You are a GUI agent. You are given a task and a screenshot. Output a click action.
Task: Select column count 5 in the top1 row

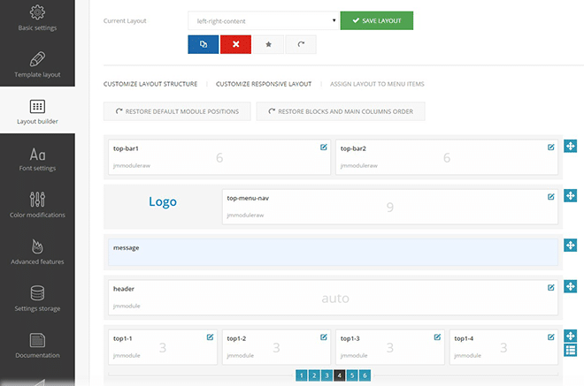click(352, 375)
